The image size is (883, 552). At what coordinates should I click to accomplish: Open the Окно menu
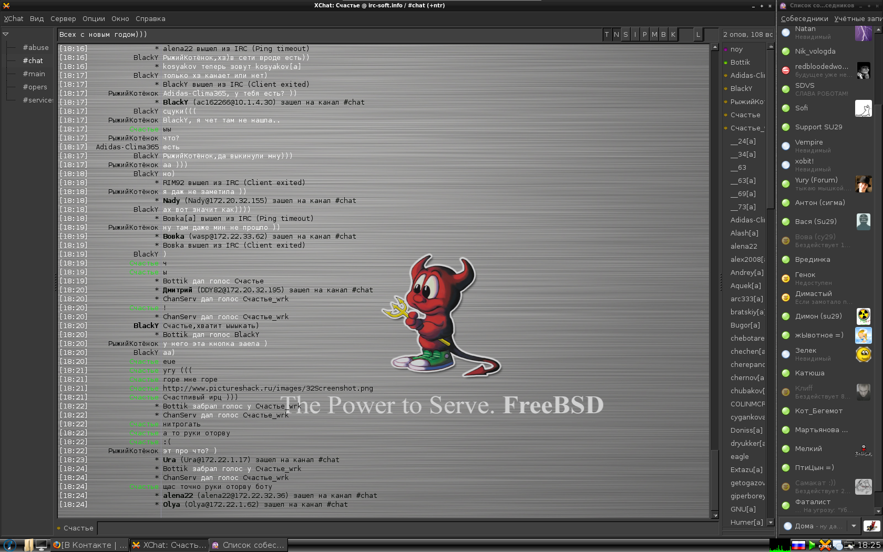[120, 19]
